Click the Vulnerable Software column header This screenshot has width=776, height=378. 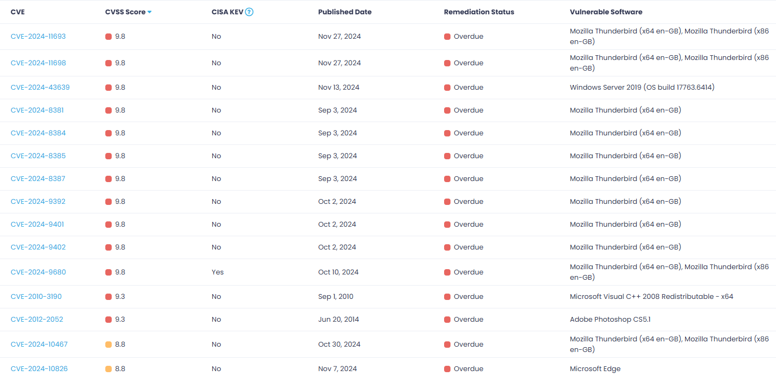point(606,12)
